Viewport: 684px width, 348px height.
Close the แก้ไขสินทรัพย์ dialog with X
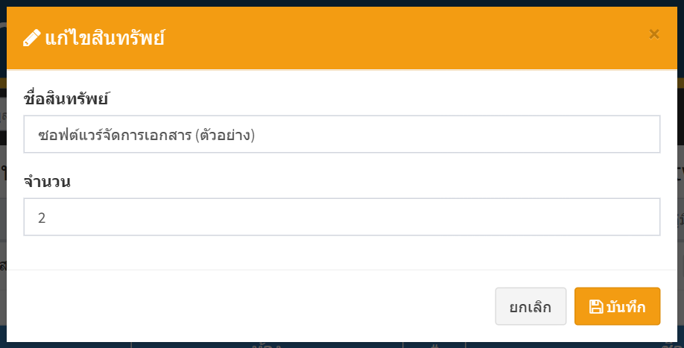654,34
